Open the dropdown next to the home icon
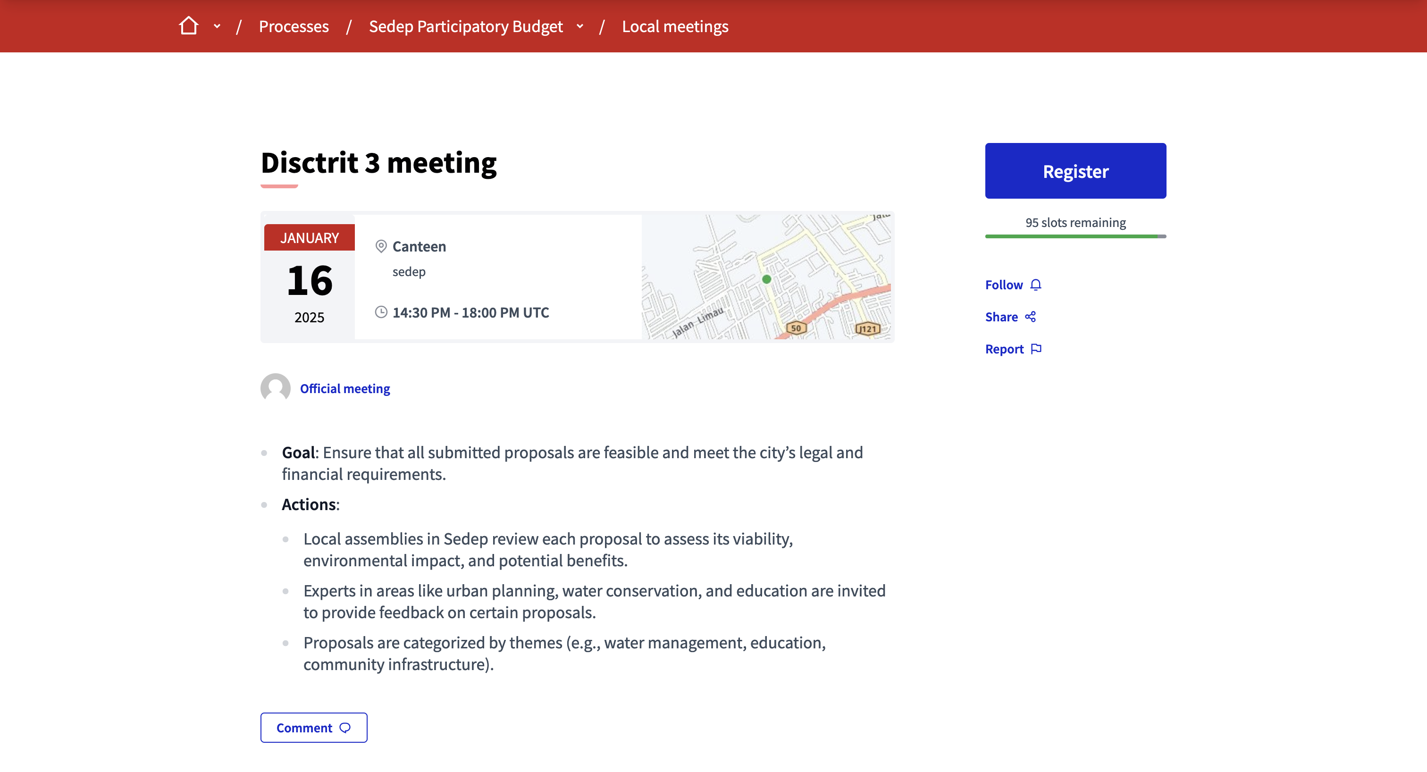 (x=217, y=26)
